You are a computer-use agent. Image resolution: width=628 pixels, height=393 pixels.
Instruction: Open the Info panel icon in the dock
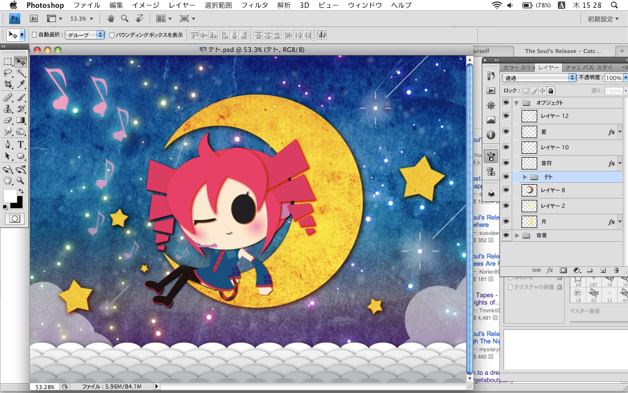(x=491, y=135)
